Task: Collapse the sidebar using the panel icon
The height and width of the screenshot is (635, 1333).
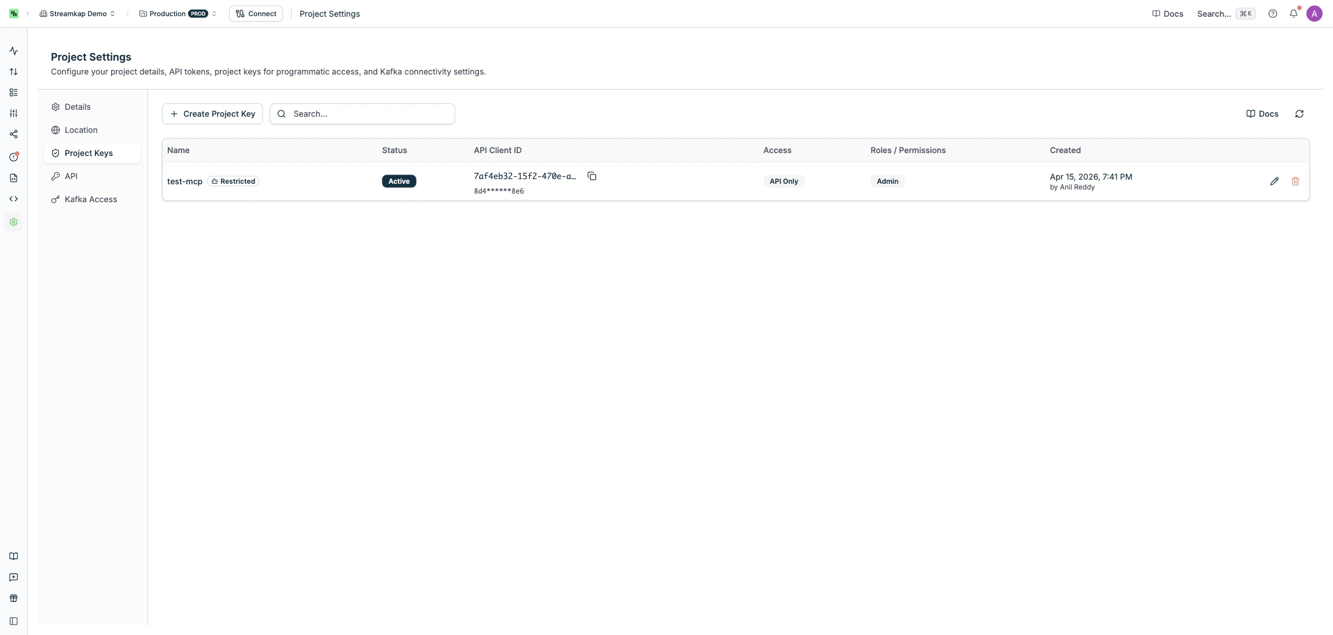Action: 13,621
